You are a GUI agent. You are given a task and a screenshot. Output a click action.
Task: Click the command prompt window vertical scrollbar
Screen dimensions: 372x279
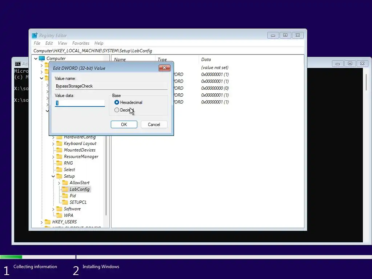click(x=366, y=82)
